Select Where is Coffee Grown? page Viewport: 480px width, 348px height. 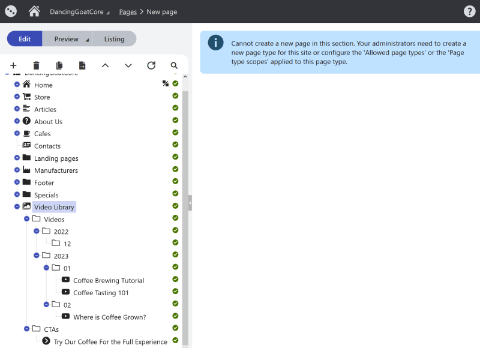110,317
